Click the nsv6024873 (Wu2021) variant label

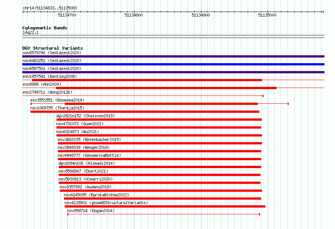78,132
